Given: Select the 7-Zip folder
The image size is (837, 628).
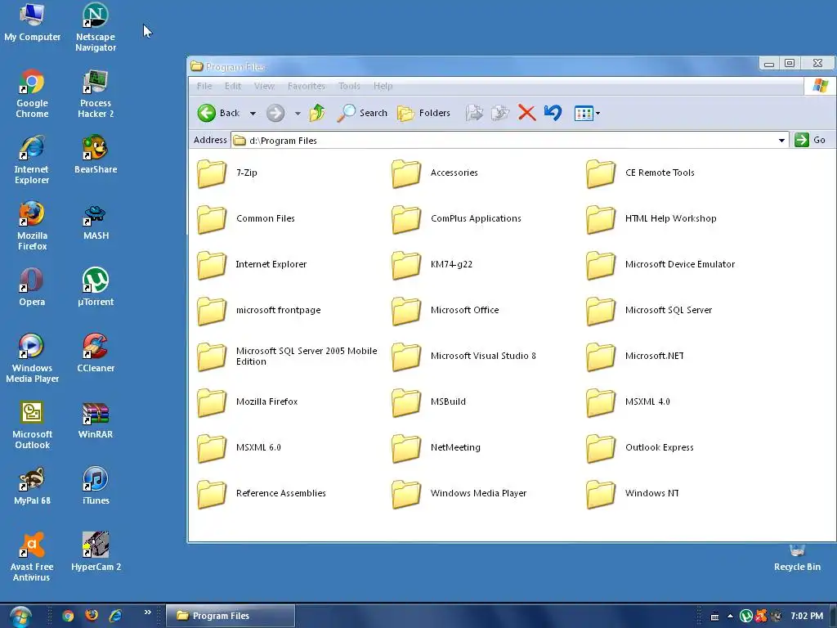Looking at the screenshot, I should tap(227, 173).
